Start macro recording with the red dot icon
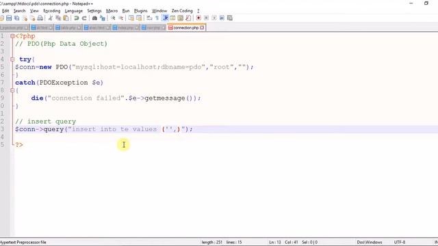The height and width of the screenshot is (246, 438). (x=198, y=18)
